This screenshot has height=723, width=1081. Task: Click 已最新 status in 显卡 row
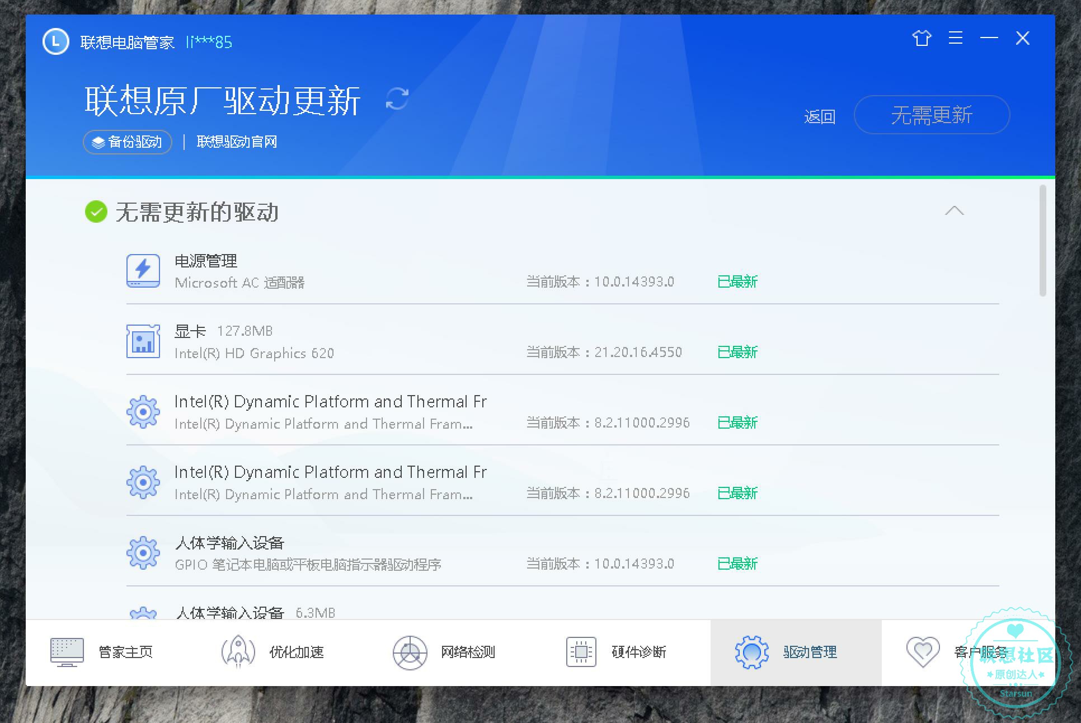737,352
